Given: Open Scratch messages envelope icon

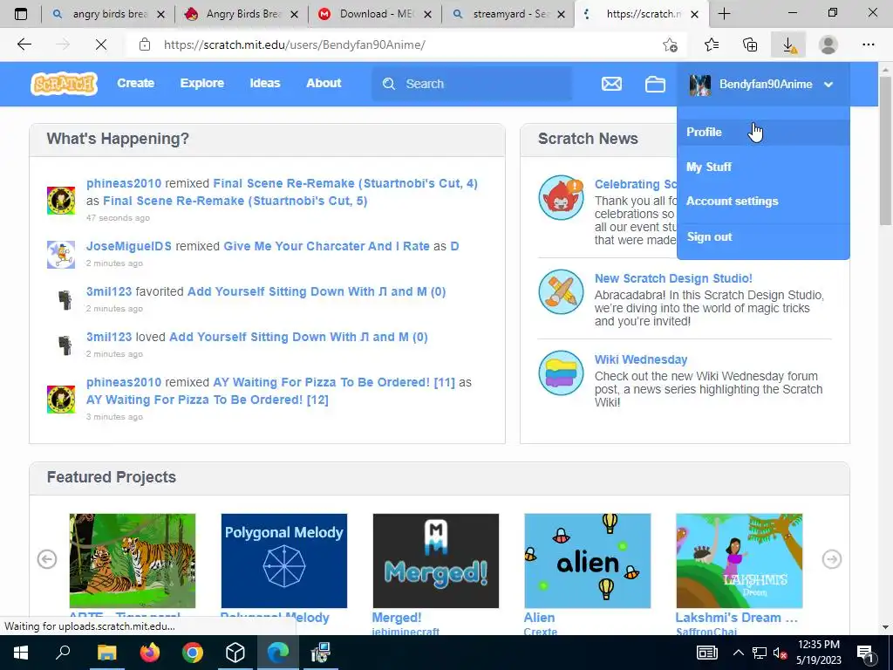Looking at the screenshot, I should click(611, 84).
